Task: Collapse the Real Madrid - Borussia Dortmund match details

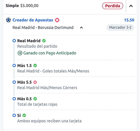Action: point(81,28)
